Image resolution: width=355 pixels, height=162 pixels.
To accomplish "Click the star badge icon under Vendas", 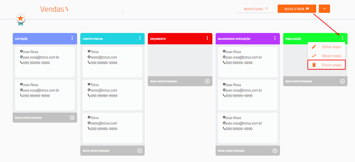I will [21, 19].
